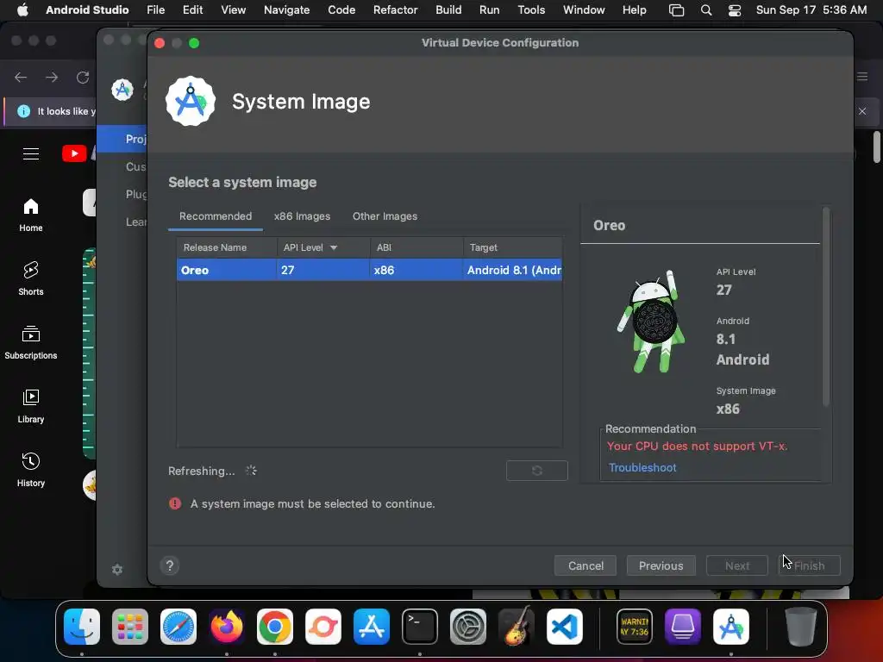
Task: Click the Oreo details panel scrollbar
Action: [826, 307]
